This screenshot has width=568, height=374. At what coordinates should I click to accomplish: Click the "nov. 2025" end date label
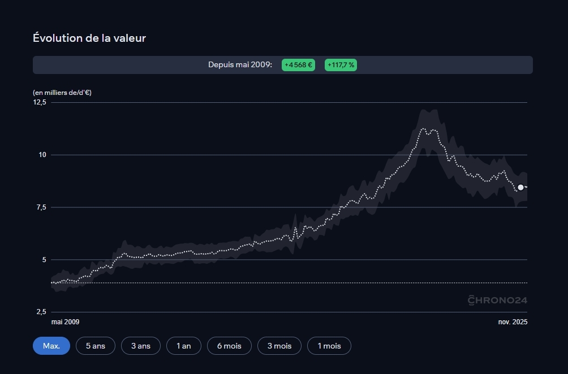pos(513,322)
